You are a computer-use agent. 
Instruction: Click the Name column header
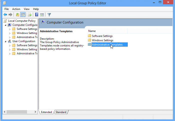click(107, 31)
